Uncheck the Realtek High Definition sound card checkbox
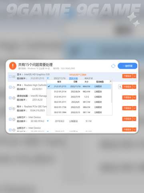The width and height of the screenshot is (144, 193). tap(10, 87)
